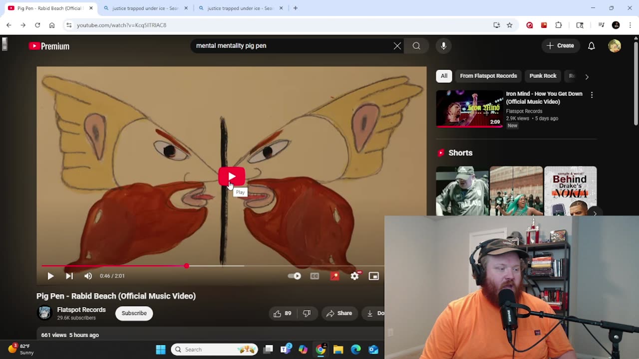Open Chrome from the taskbar
The image size is (639, 359).
320,350
